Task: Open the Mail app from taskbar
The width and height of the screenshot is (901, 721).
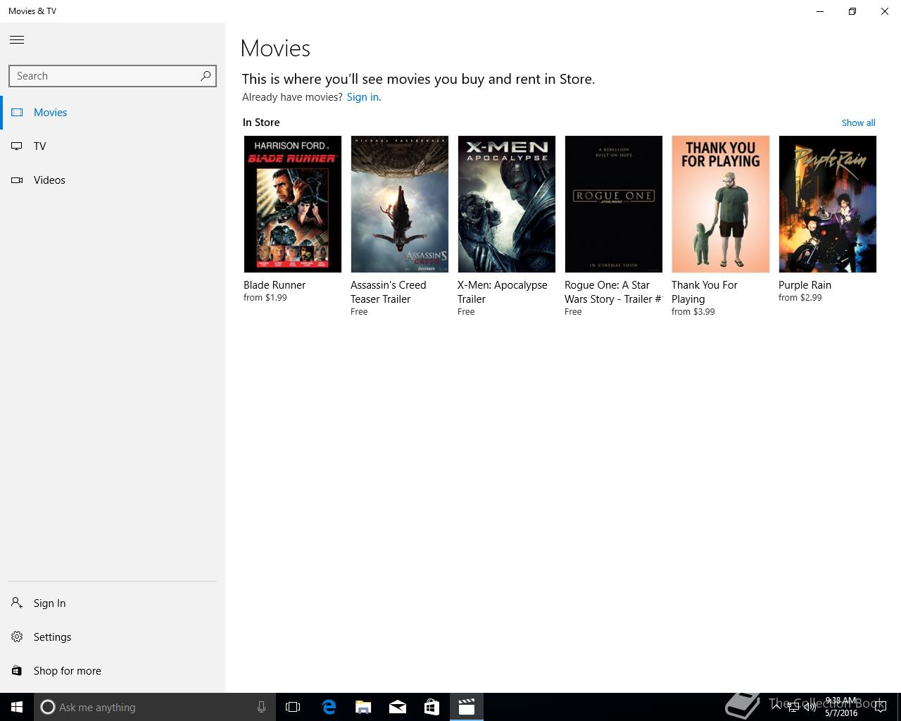Action: (398, 707)
